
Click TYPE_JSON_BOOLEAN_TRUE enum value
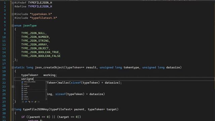tap(40, 52)
